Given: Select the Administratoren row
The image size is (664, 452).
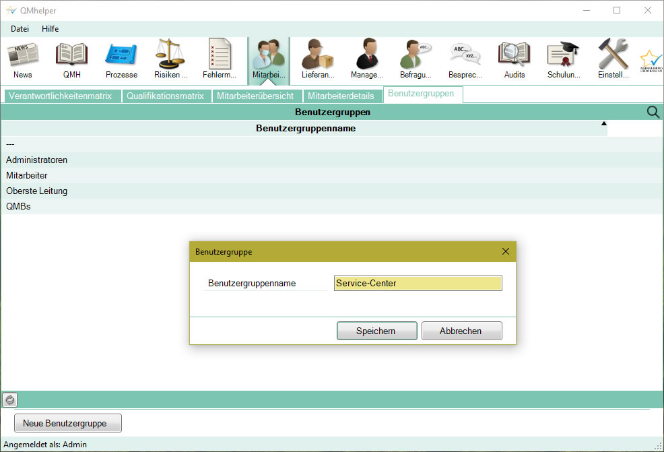Looking at the screenshot, I should (36, 160).
